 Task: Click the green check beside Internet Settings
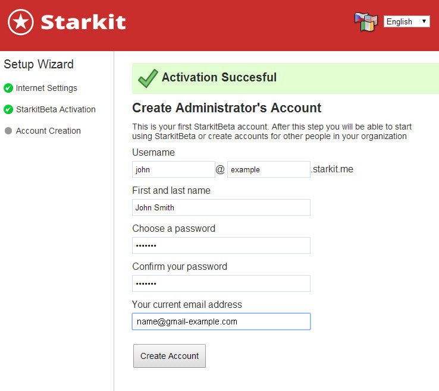pos(8,88)
